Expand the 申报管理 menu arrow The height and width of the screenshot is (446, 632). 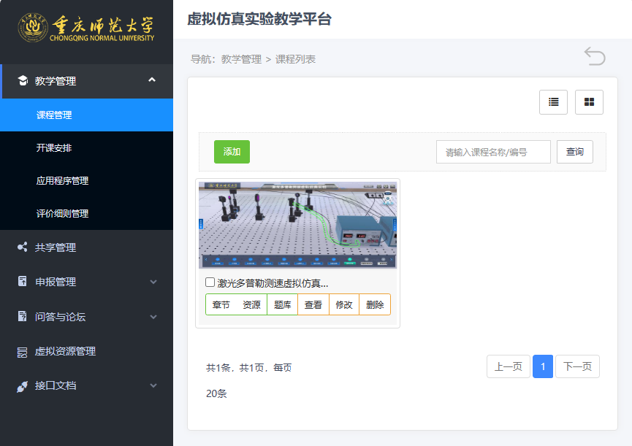tap(153, 282)
